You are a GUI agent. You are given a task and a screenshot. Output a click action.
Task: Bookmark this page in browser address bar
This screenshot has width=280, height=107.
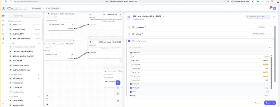(228, 1)
